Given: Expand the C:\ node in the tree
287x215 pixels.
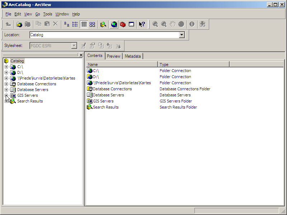Looking at the screenshot, I should [x=6, y=67].
